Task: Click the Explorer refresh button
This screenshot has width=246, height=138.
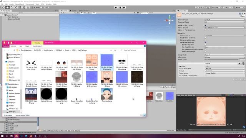Action: point(115,50)
